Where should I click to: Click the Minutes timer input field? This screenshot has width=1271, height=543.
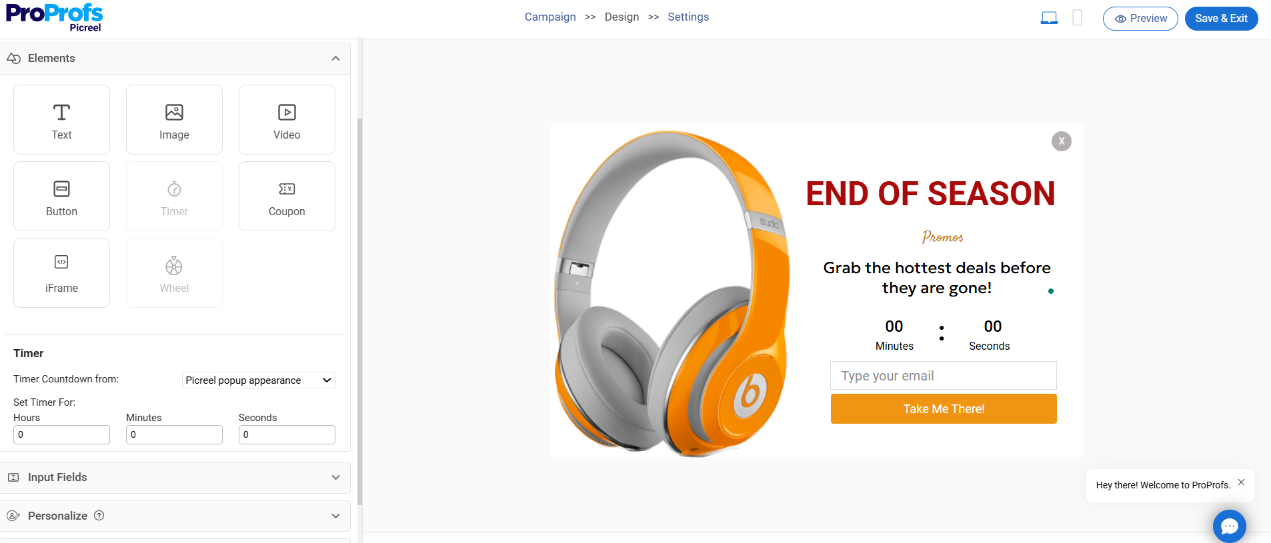coord(174,434)
